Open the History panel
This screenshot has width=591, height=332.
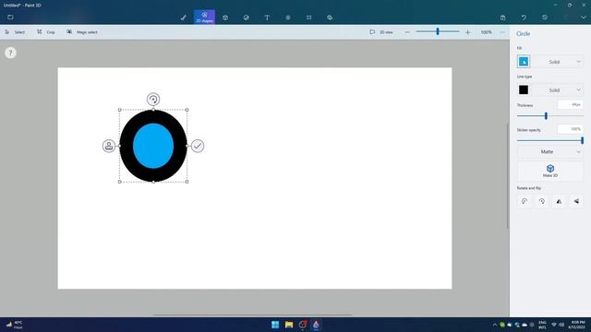click(545, 18)
